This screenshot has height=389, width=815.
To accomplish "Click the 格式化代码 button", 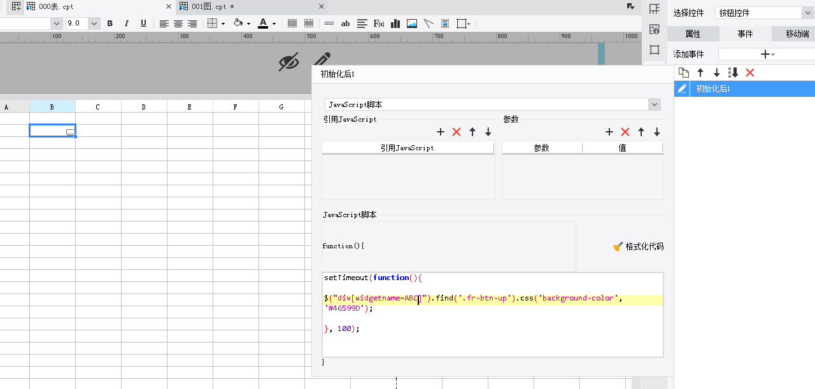I will point(639,246).
